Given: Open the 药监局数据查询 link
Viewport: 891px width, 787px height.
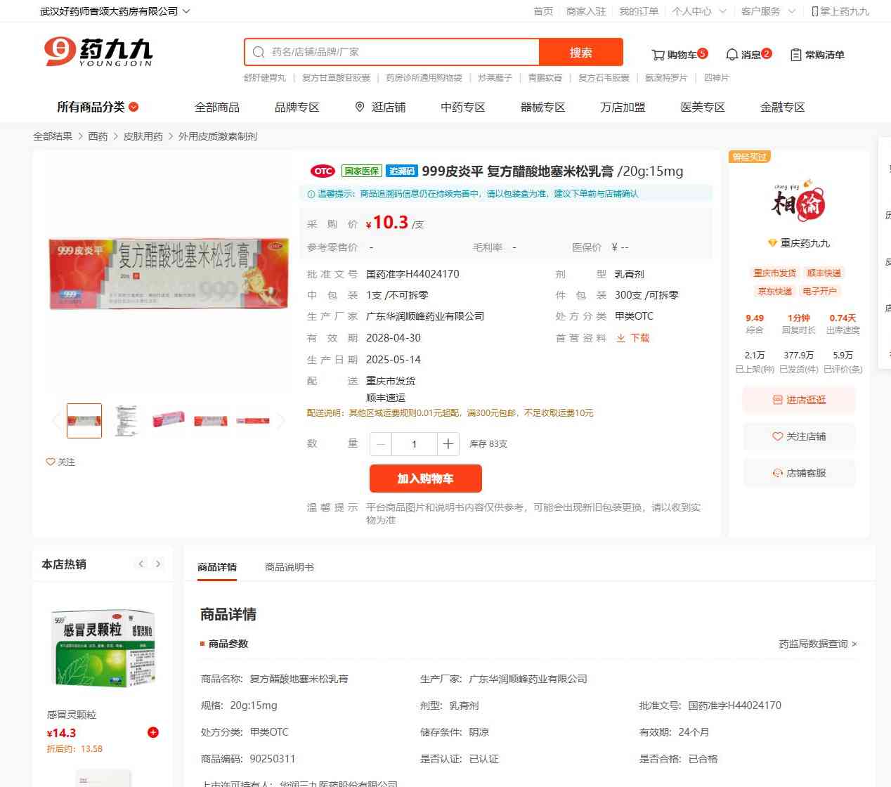Looking at the screenshot, I should coord(817,644).
